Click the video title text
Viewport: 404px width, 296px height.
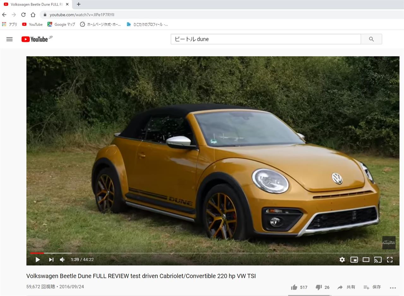[x=141, y=276]
